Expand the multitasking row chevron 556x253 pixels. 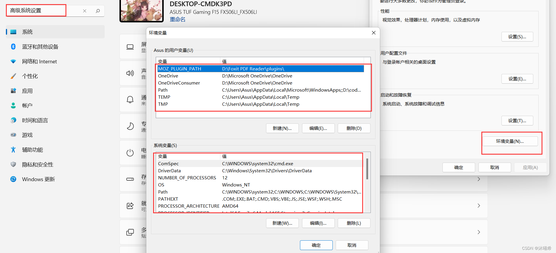(479, 232)
